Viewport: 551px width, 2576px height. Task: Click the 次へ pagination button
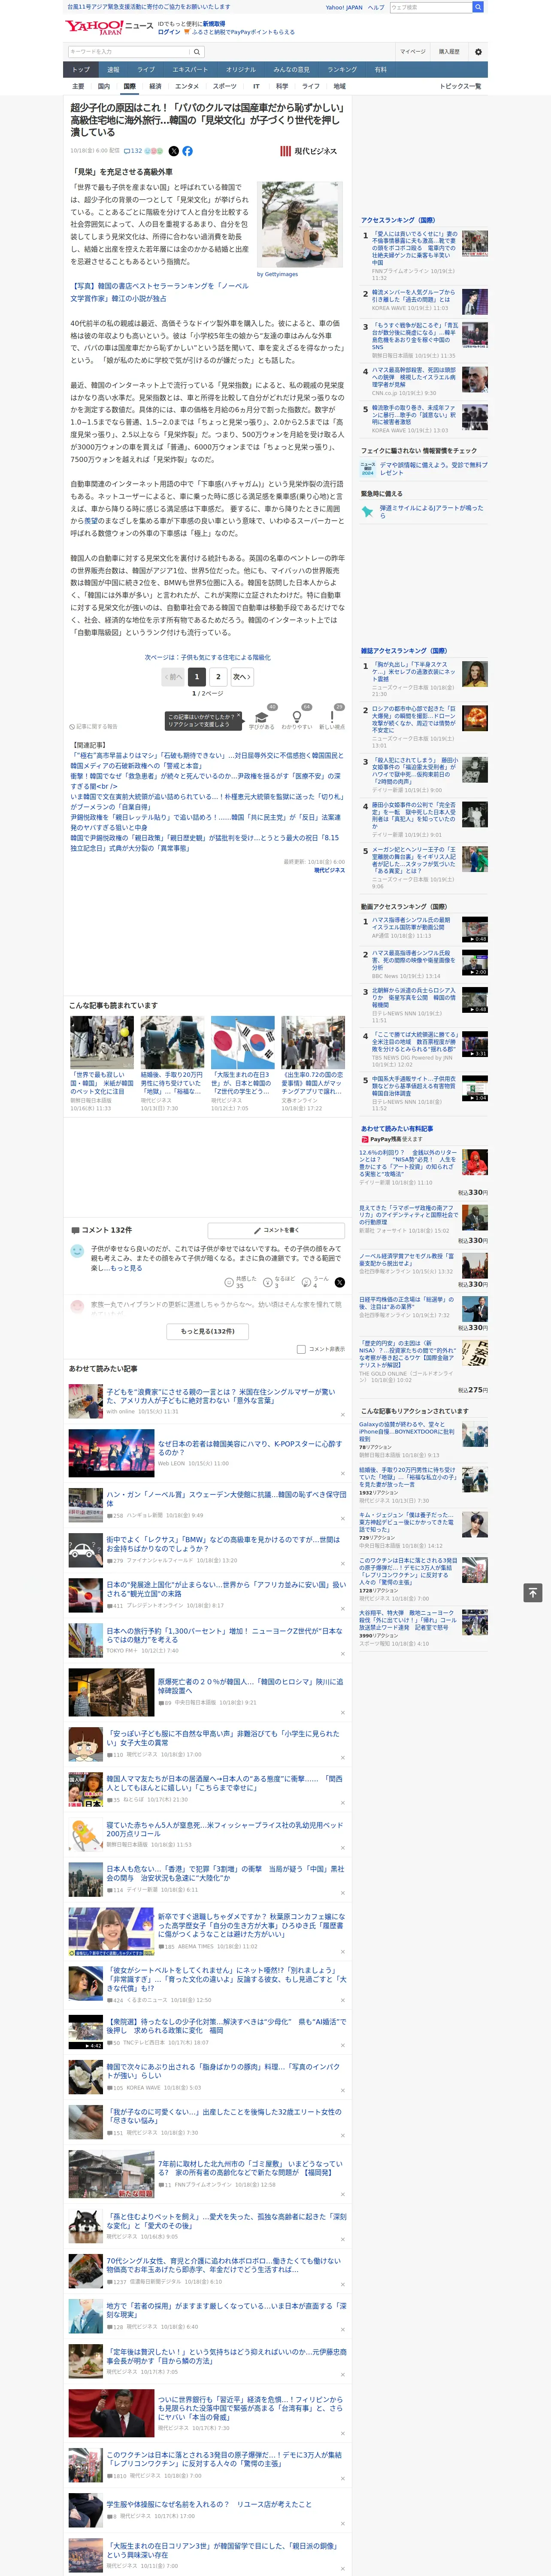click(x=241, y=677)
